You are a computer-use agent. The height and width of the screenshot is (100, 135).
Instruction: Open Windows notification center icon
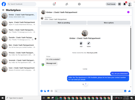132,98
